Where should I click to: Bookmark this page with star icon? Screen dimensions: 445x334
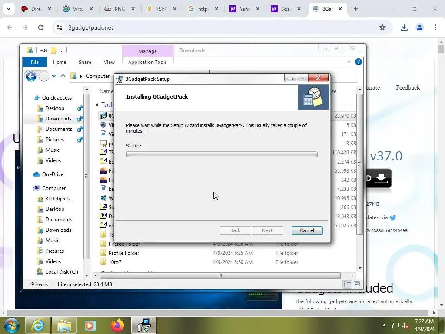point(382,27)
